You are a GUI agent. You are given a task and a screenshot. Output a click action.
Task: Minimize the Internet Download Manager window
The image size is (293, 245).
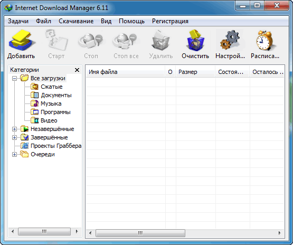(243, 6)
